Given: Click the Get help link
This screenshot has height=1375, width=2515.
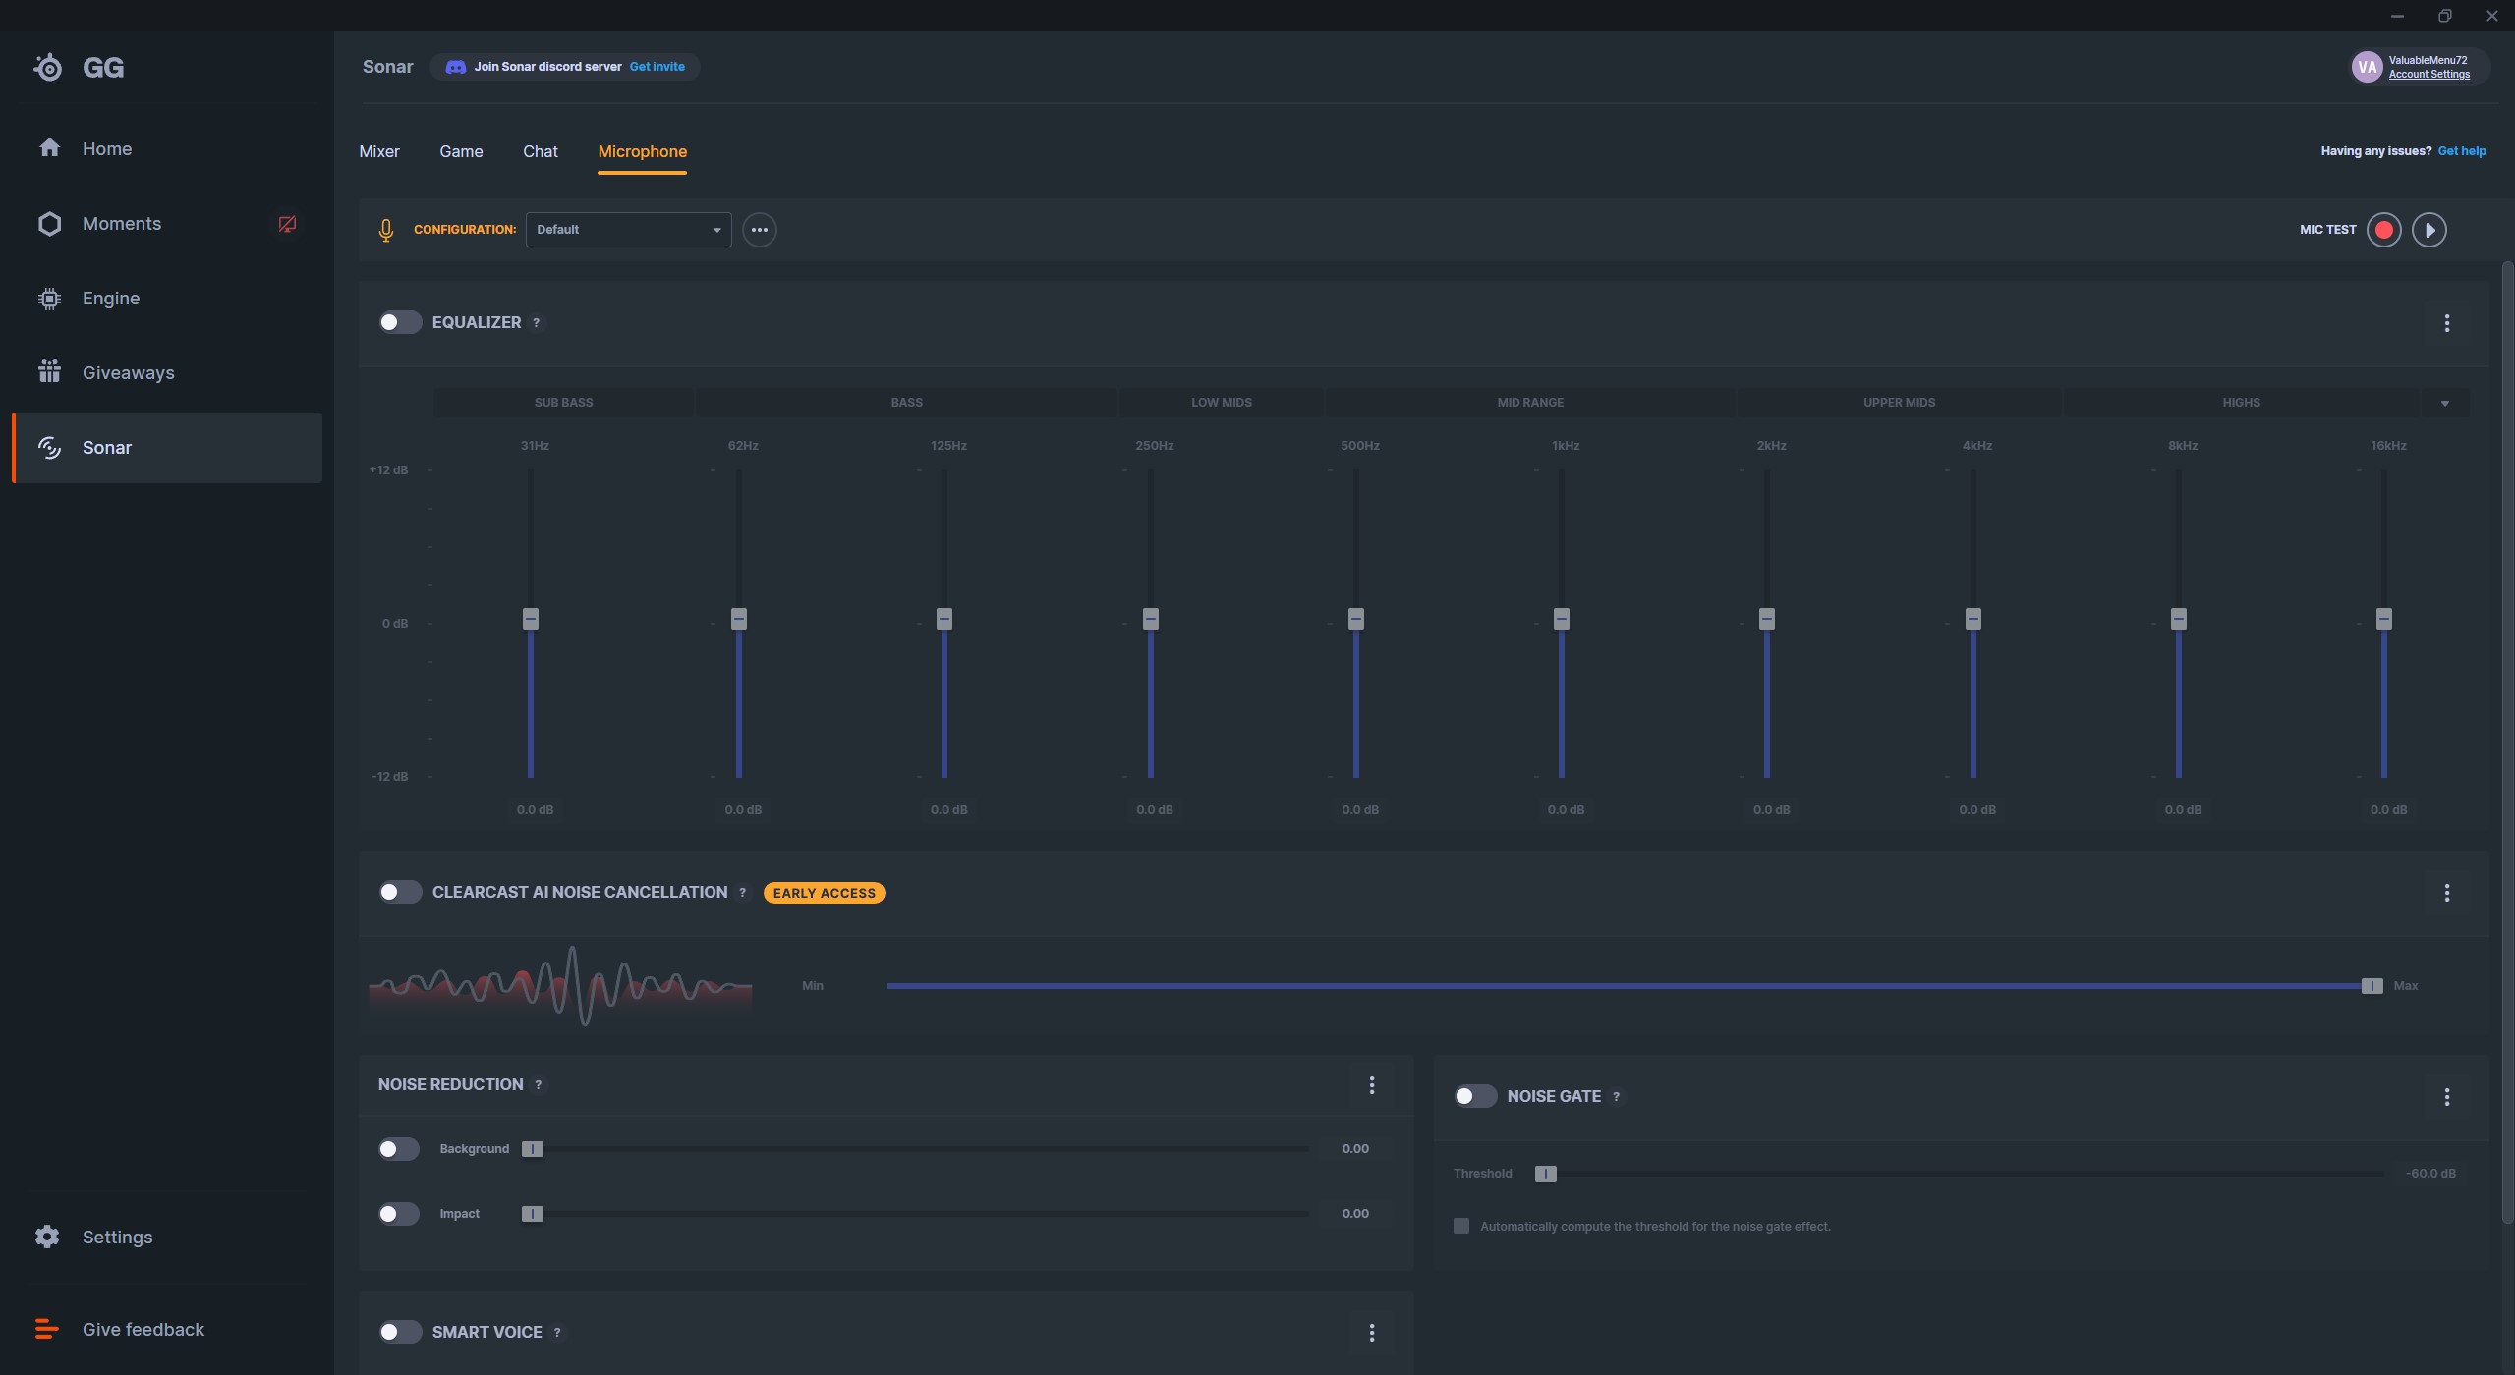Looking at the screenshot, I should click(x=2461, y=151).
